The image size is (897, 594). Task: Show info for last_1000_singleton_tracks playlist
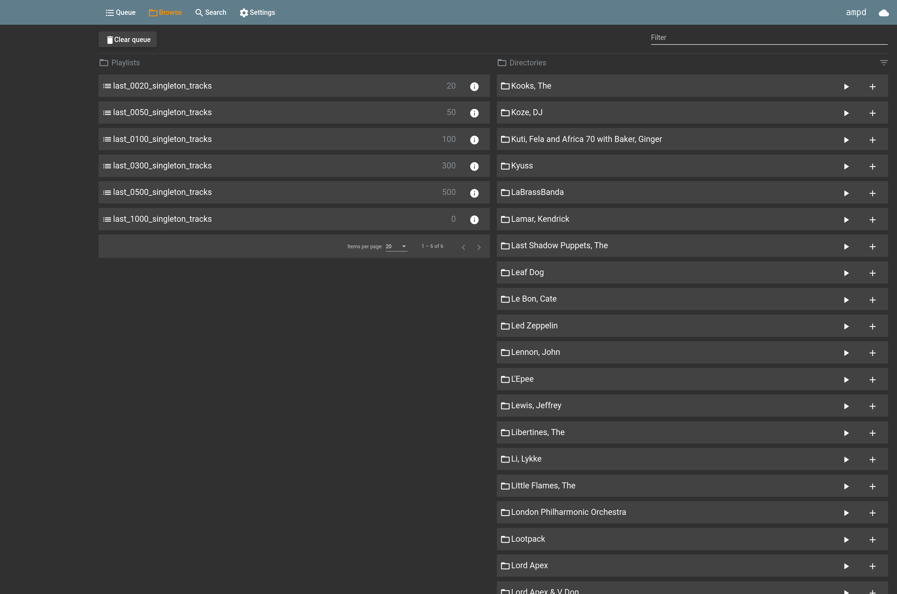(474, 220)
